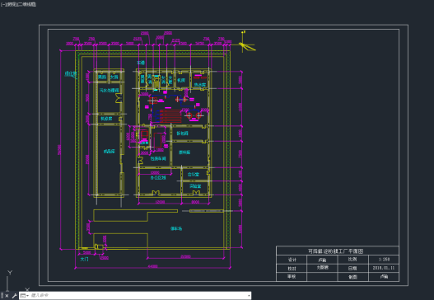
Task: Select the 比例 cell in title block
Action: [352, 260]
